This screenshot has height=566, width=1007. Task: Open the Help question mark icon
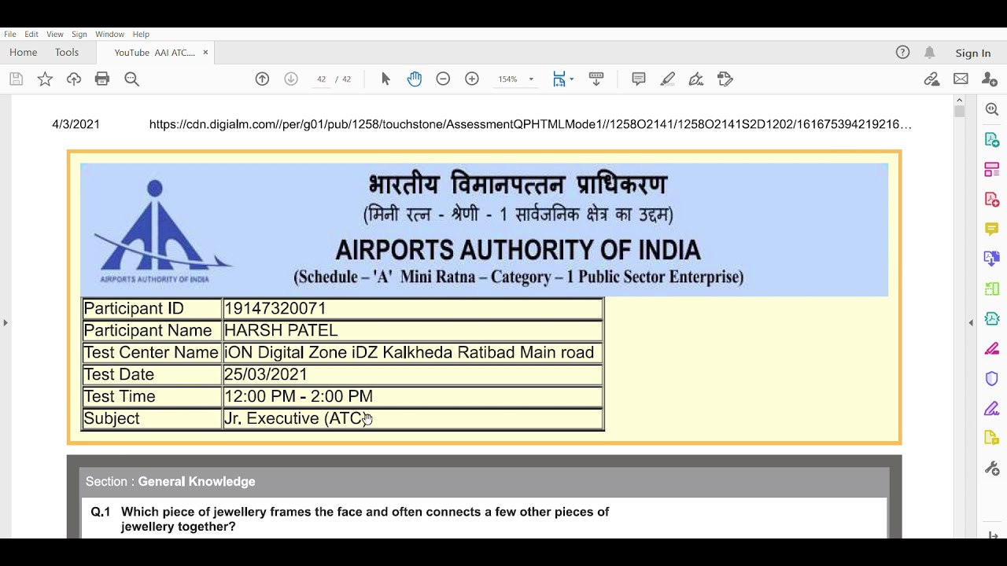902,53
